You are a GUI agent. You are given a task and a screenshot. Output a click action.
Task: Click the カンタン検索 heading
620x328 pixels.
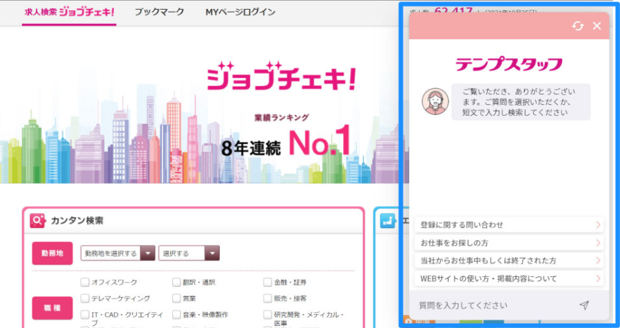click(77, 221)
